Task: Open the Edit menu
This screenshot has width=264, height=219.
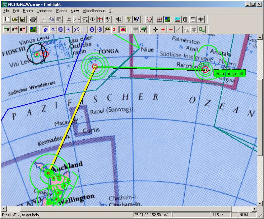Action: tap(16, 11)
